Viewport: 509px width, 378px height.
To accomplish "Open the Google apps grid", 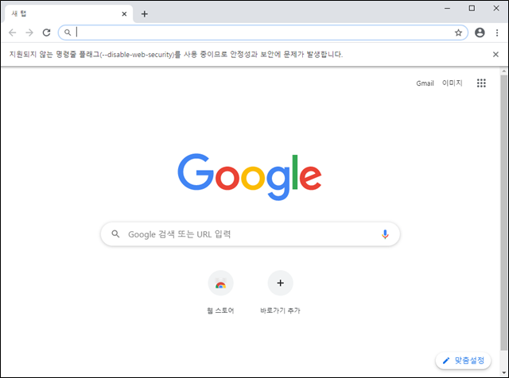I will [481, 83].
